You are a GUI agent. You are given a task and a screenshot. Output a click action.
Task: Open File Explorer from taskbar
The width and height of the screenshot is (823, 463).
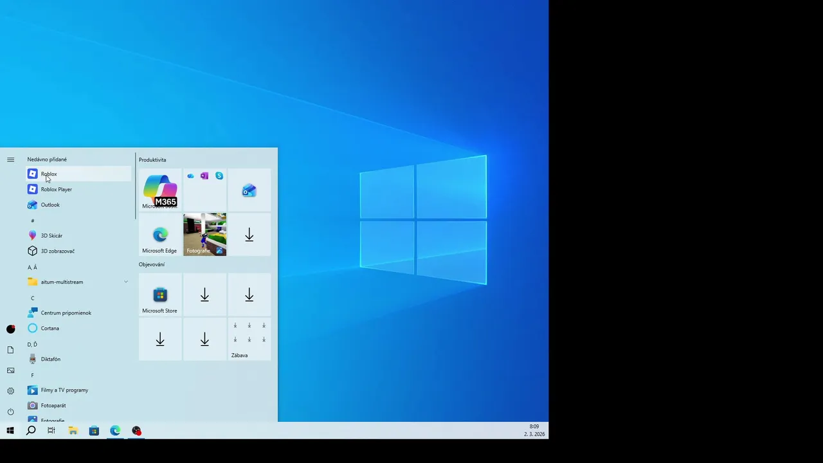coord(73,431)
